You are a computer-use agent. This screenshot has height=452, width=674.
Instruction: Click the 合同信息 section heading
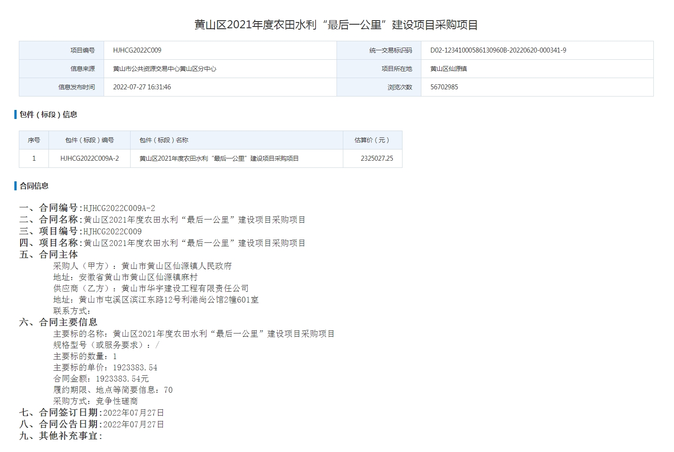coord(34,186)
